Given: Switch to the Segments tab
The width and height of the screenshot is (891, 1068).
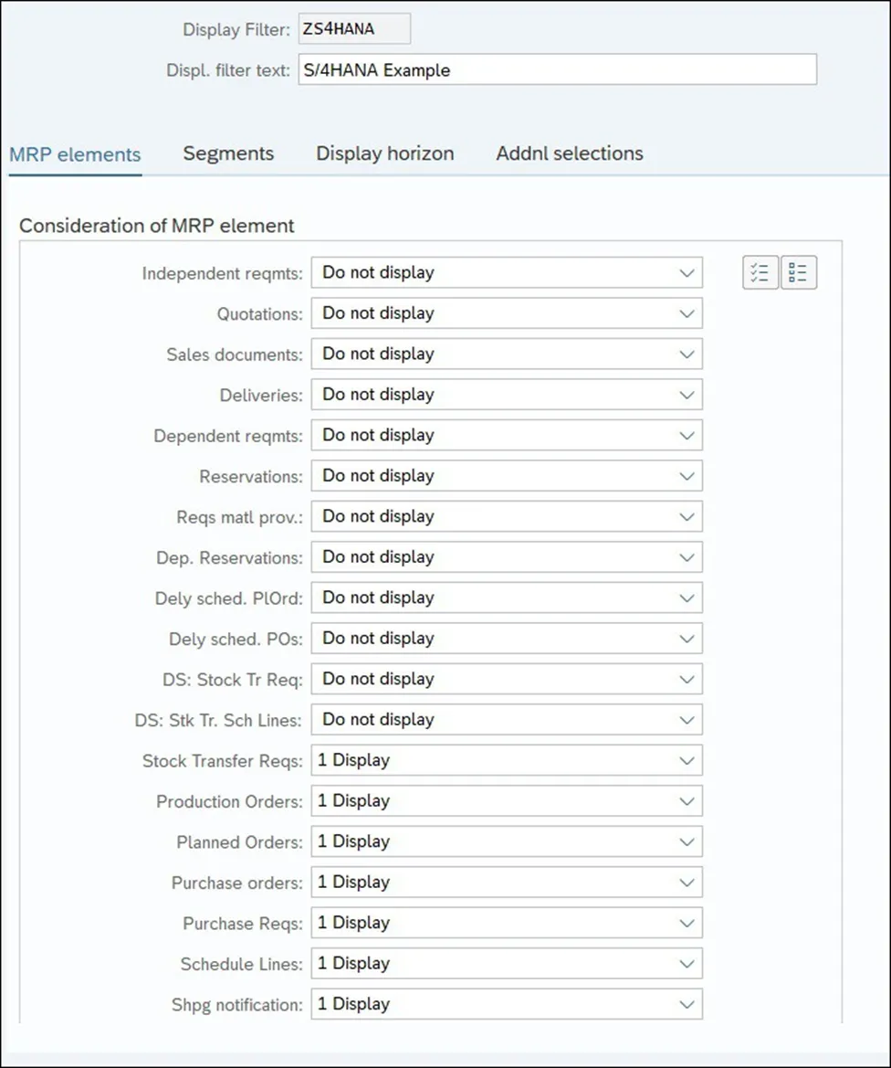Looking at the screenshot, I should click(228, 153).
